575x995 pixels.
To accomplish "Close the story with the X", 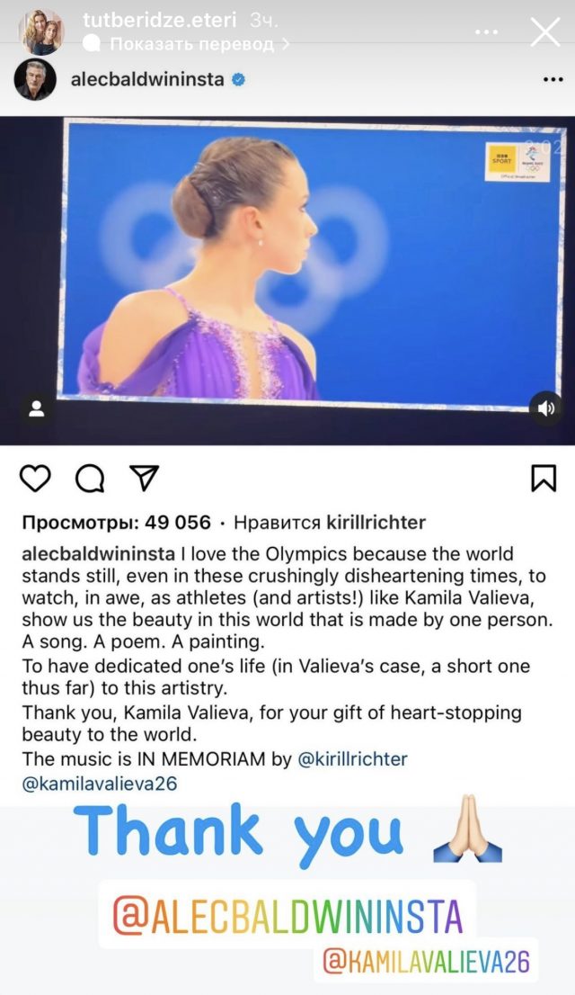I will [x=544, y=31].
